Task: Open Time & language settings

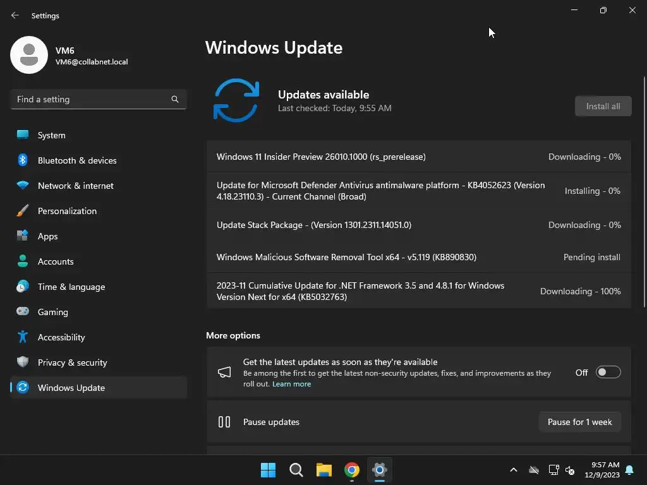Action: pyautogui.click(x=98, y=287)
